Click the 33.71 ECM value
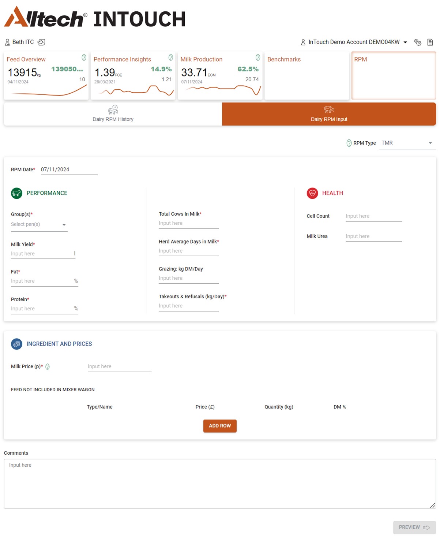440x537 pixels. [x=198, y=72]
